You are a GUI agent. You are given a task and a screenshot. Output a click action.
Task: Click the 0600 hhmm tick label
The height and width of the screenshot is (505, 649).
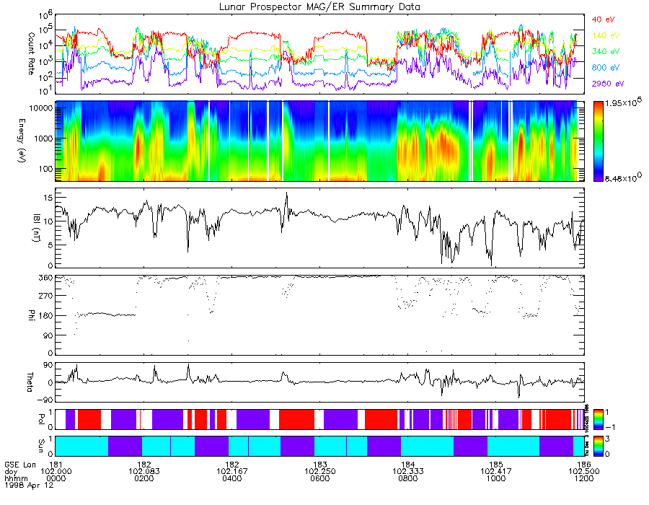pos(320,478)
